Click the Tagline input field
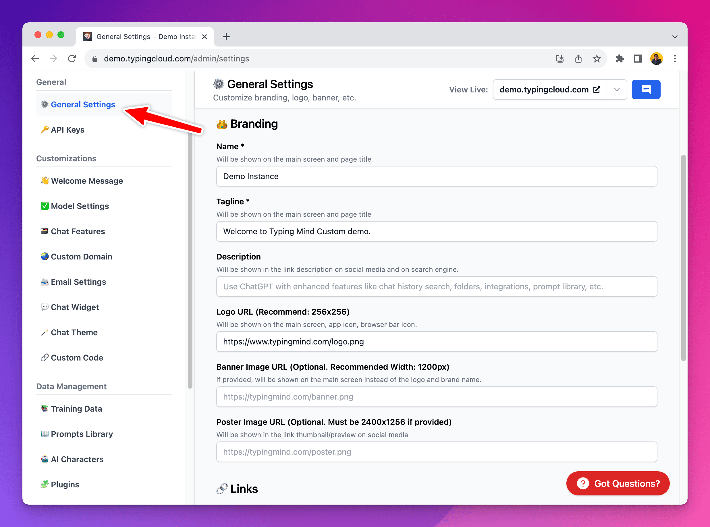Screen dimensions: 710x527 [x=436, y=231]
